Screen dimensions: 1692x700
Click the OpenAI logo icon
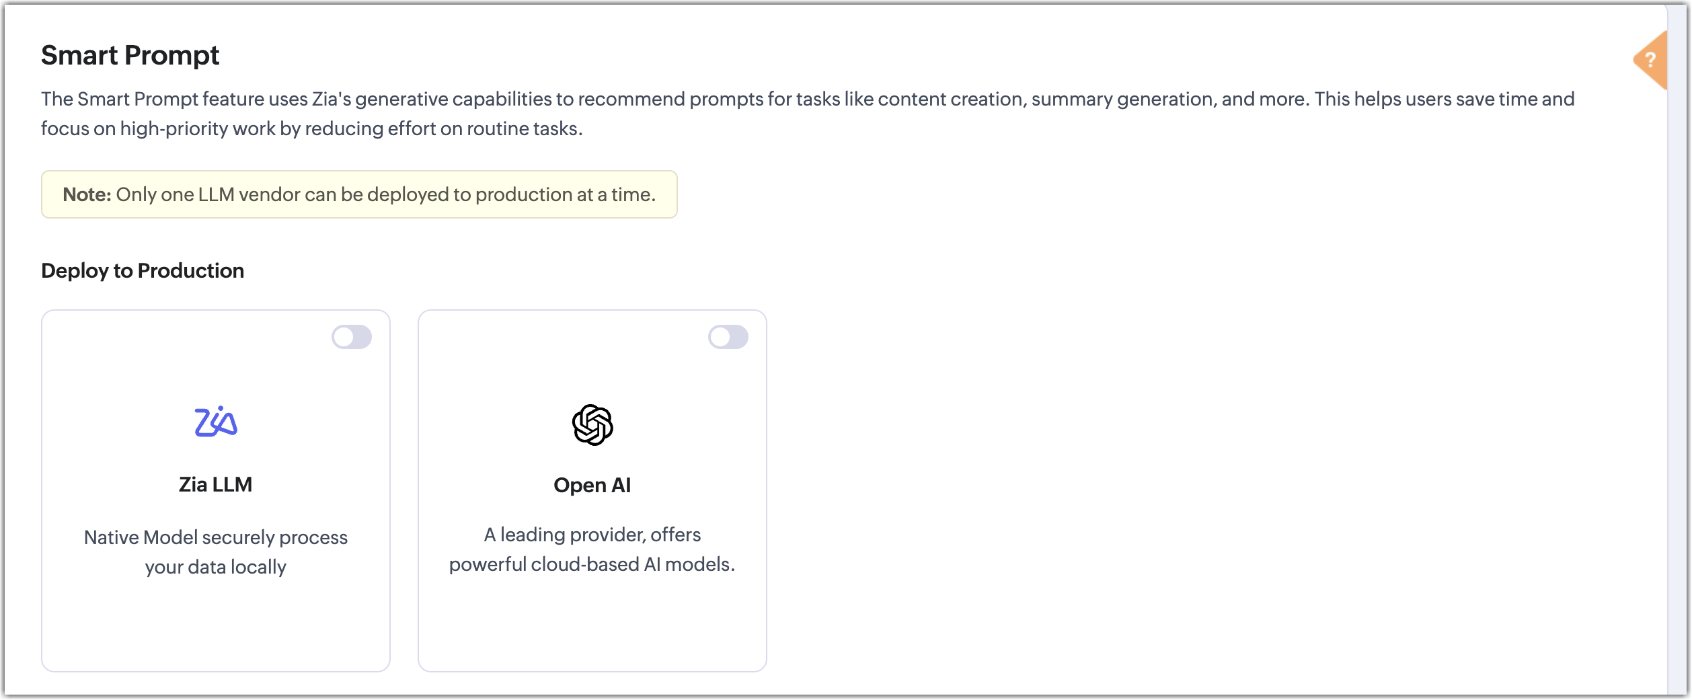(x=592, y=425)
